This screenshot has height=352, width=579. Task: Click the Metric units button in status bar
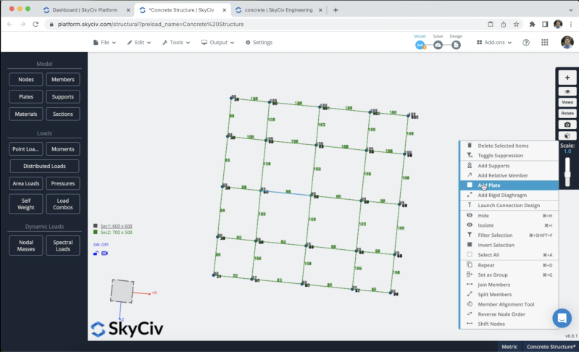pos(509,346)
